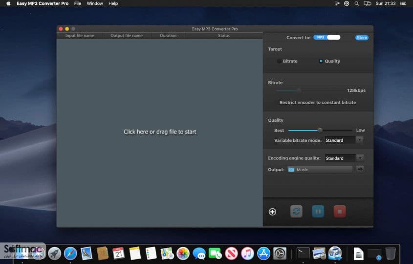Click the document file icon in Dock

coord(358,254)
